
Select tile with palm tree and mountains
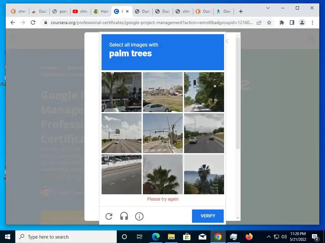pos(204,174)
